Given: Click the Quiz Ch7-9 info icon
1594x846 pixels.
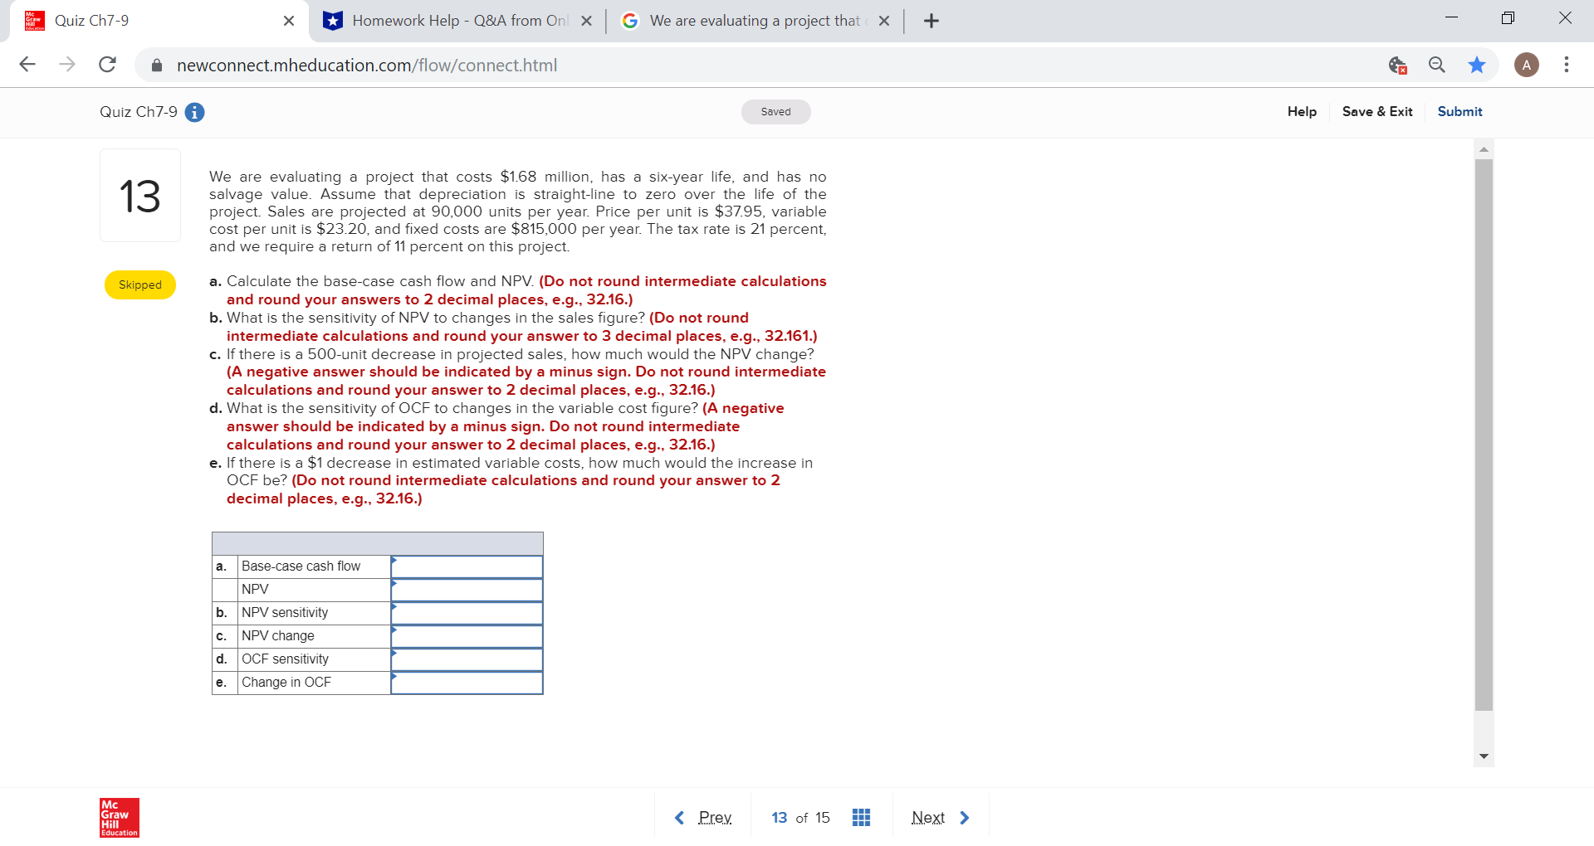Looking at the screenshot, I should point(195,112).
